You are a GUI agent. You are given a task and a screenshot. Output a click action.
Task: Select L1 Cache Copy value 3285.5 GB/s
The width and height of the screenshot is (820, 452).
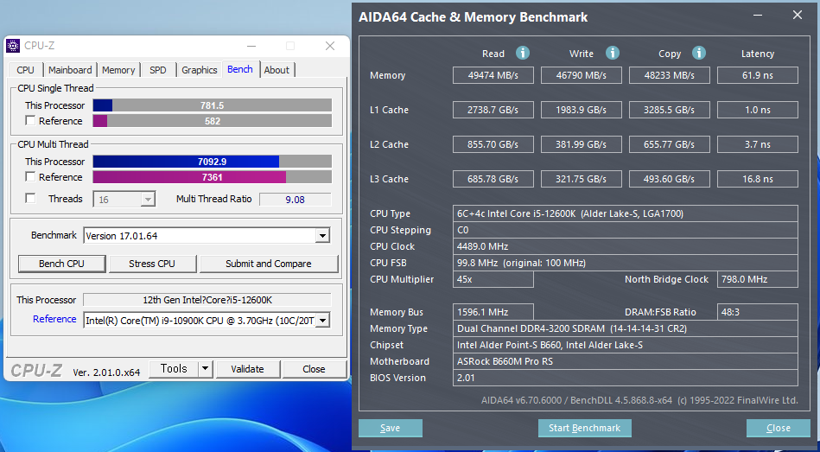670,110
